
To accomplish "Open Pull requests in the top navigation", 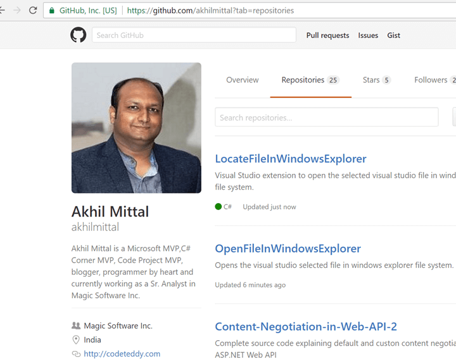I will point(327,36).
